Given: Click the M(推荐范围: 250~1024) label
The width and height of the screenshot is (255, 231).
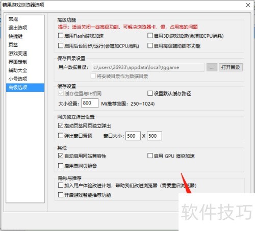Looking at the screenshot, I should tap(128, 104).
